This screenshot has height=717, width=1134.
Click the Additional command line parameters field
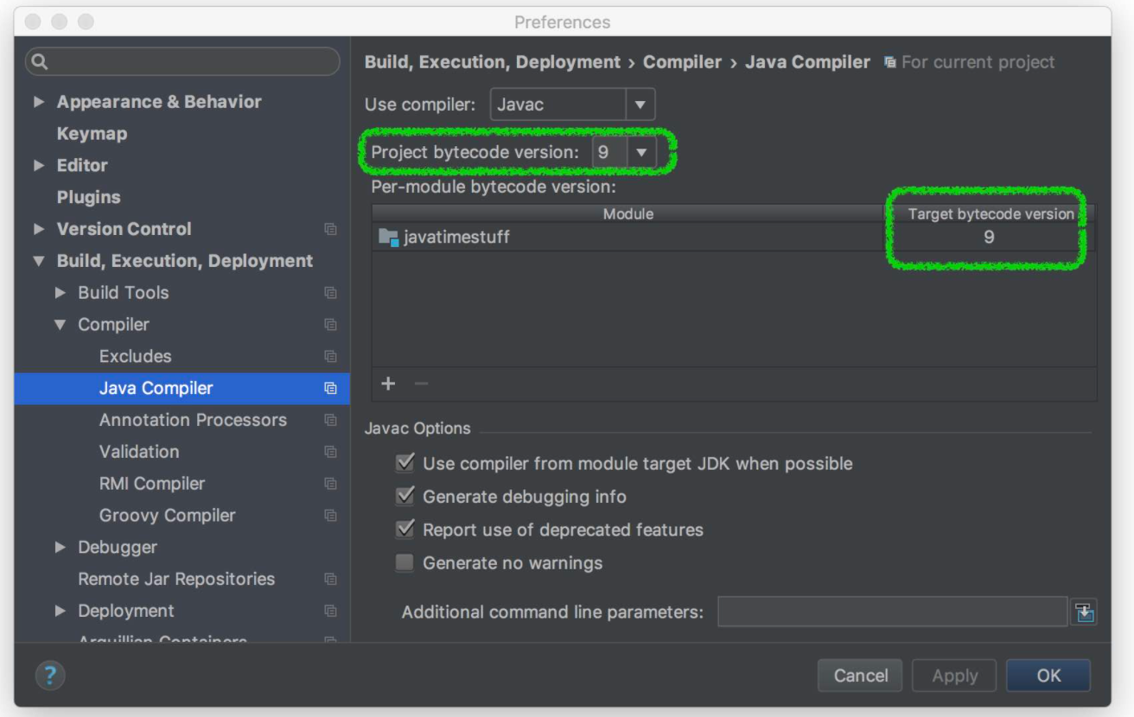[890, 612]
